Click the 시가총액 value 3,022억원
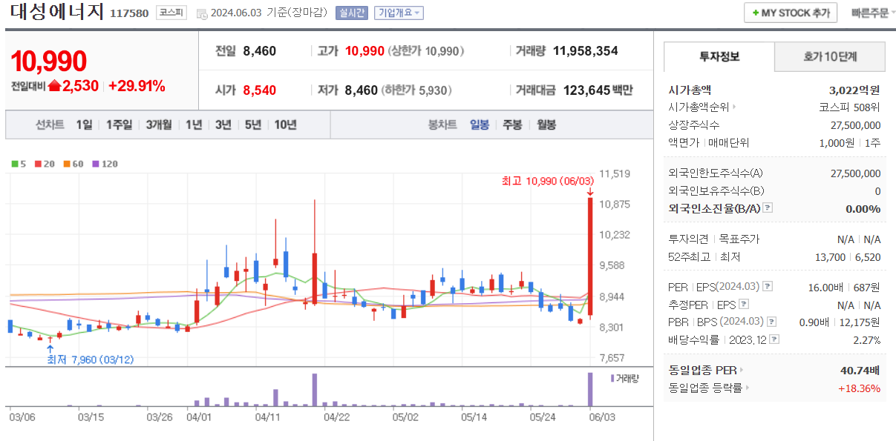Viewport: 896px width, 441px height. (854, 90)
